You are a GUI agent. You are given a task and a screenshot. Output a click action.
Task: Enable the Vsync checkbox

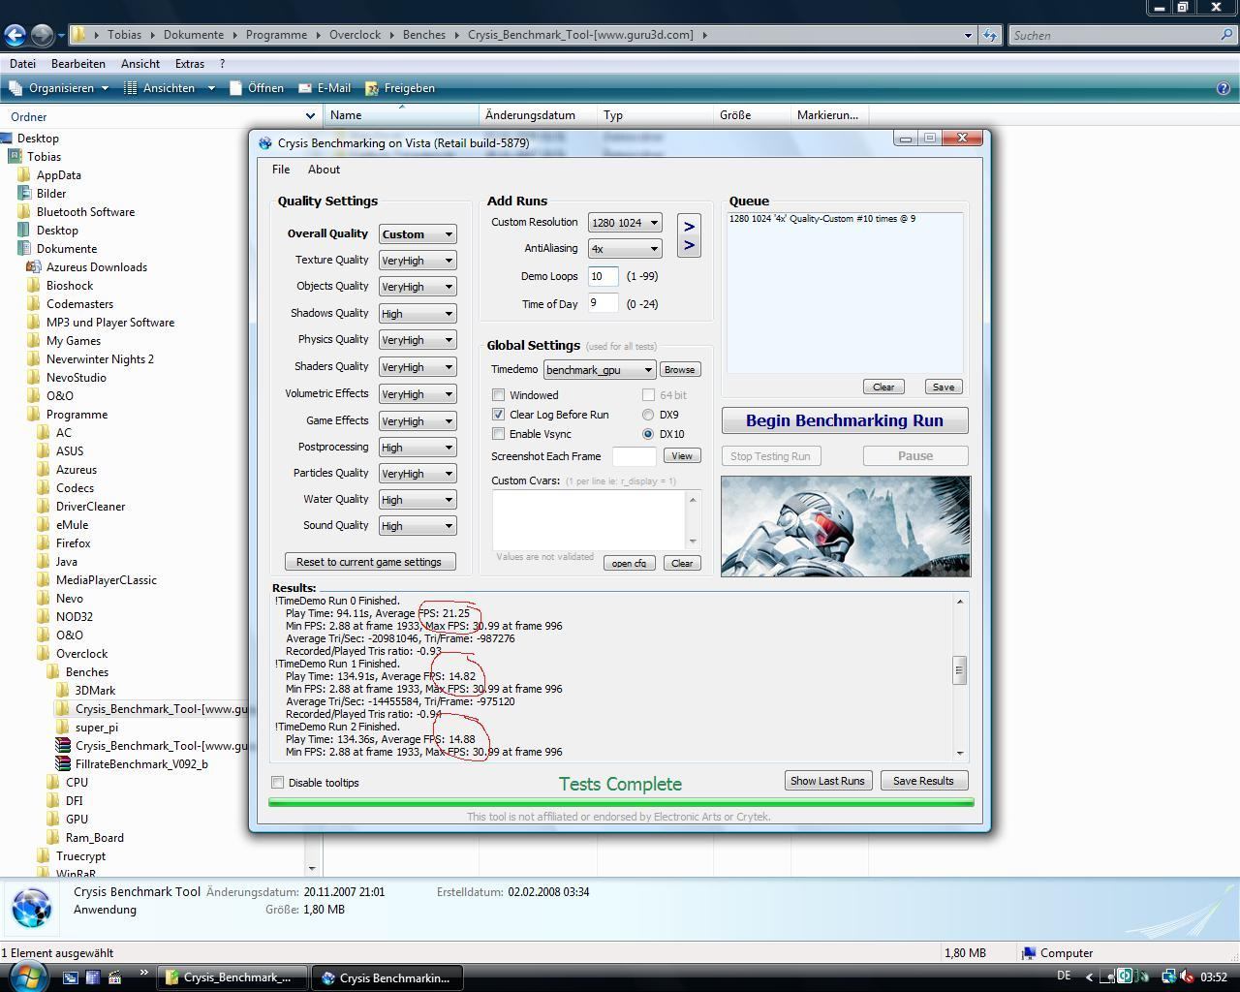pyautogui.click(x=499, y=434)
